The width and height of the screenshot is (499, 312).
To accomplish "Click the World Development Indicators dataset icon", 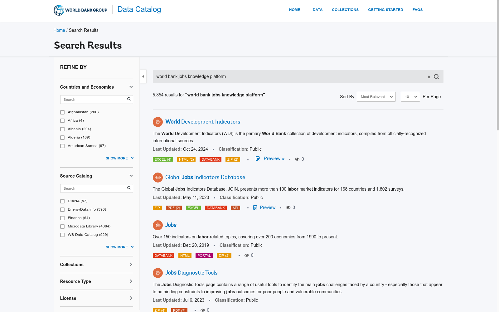I will (158, 122).
